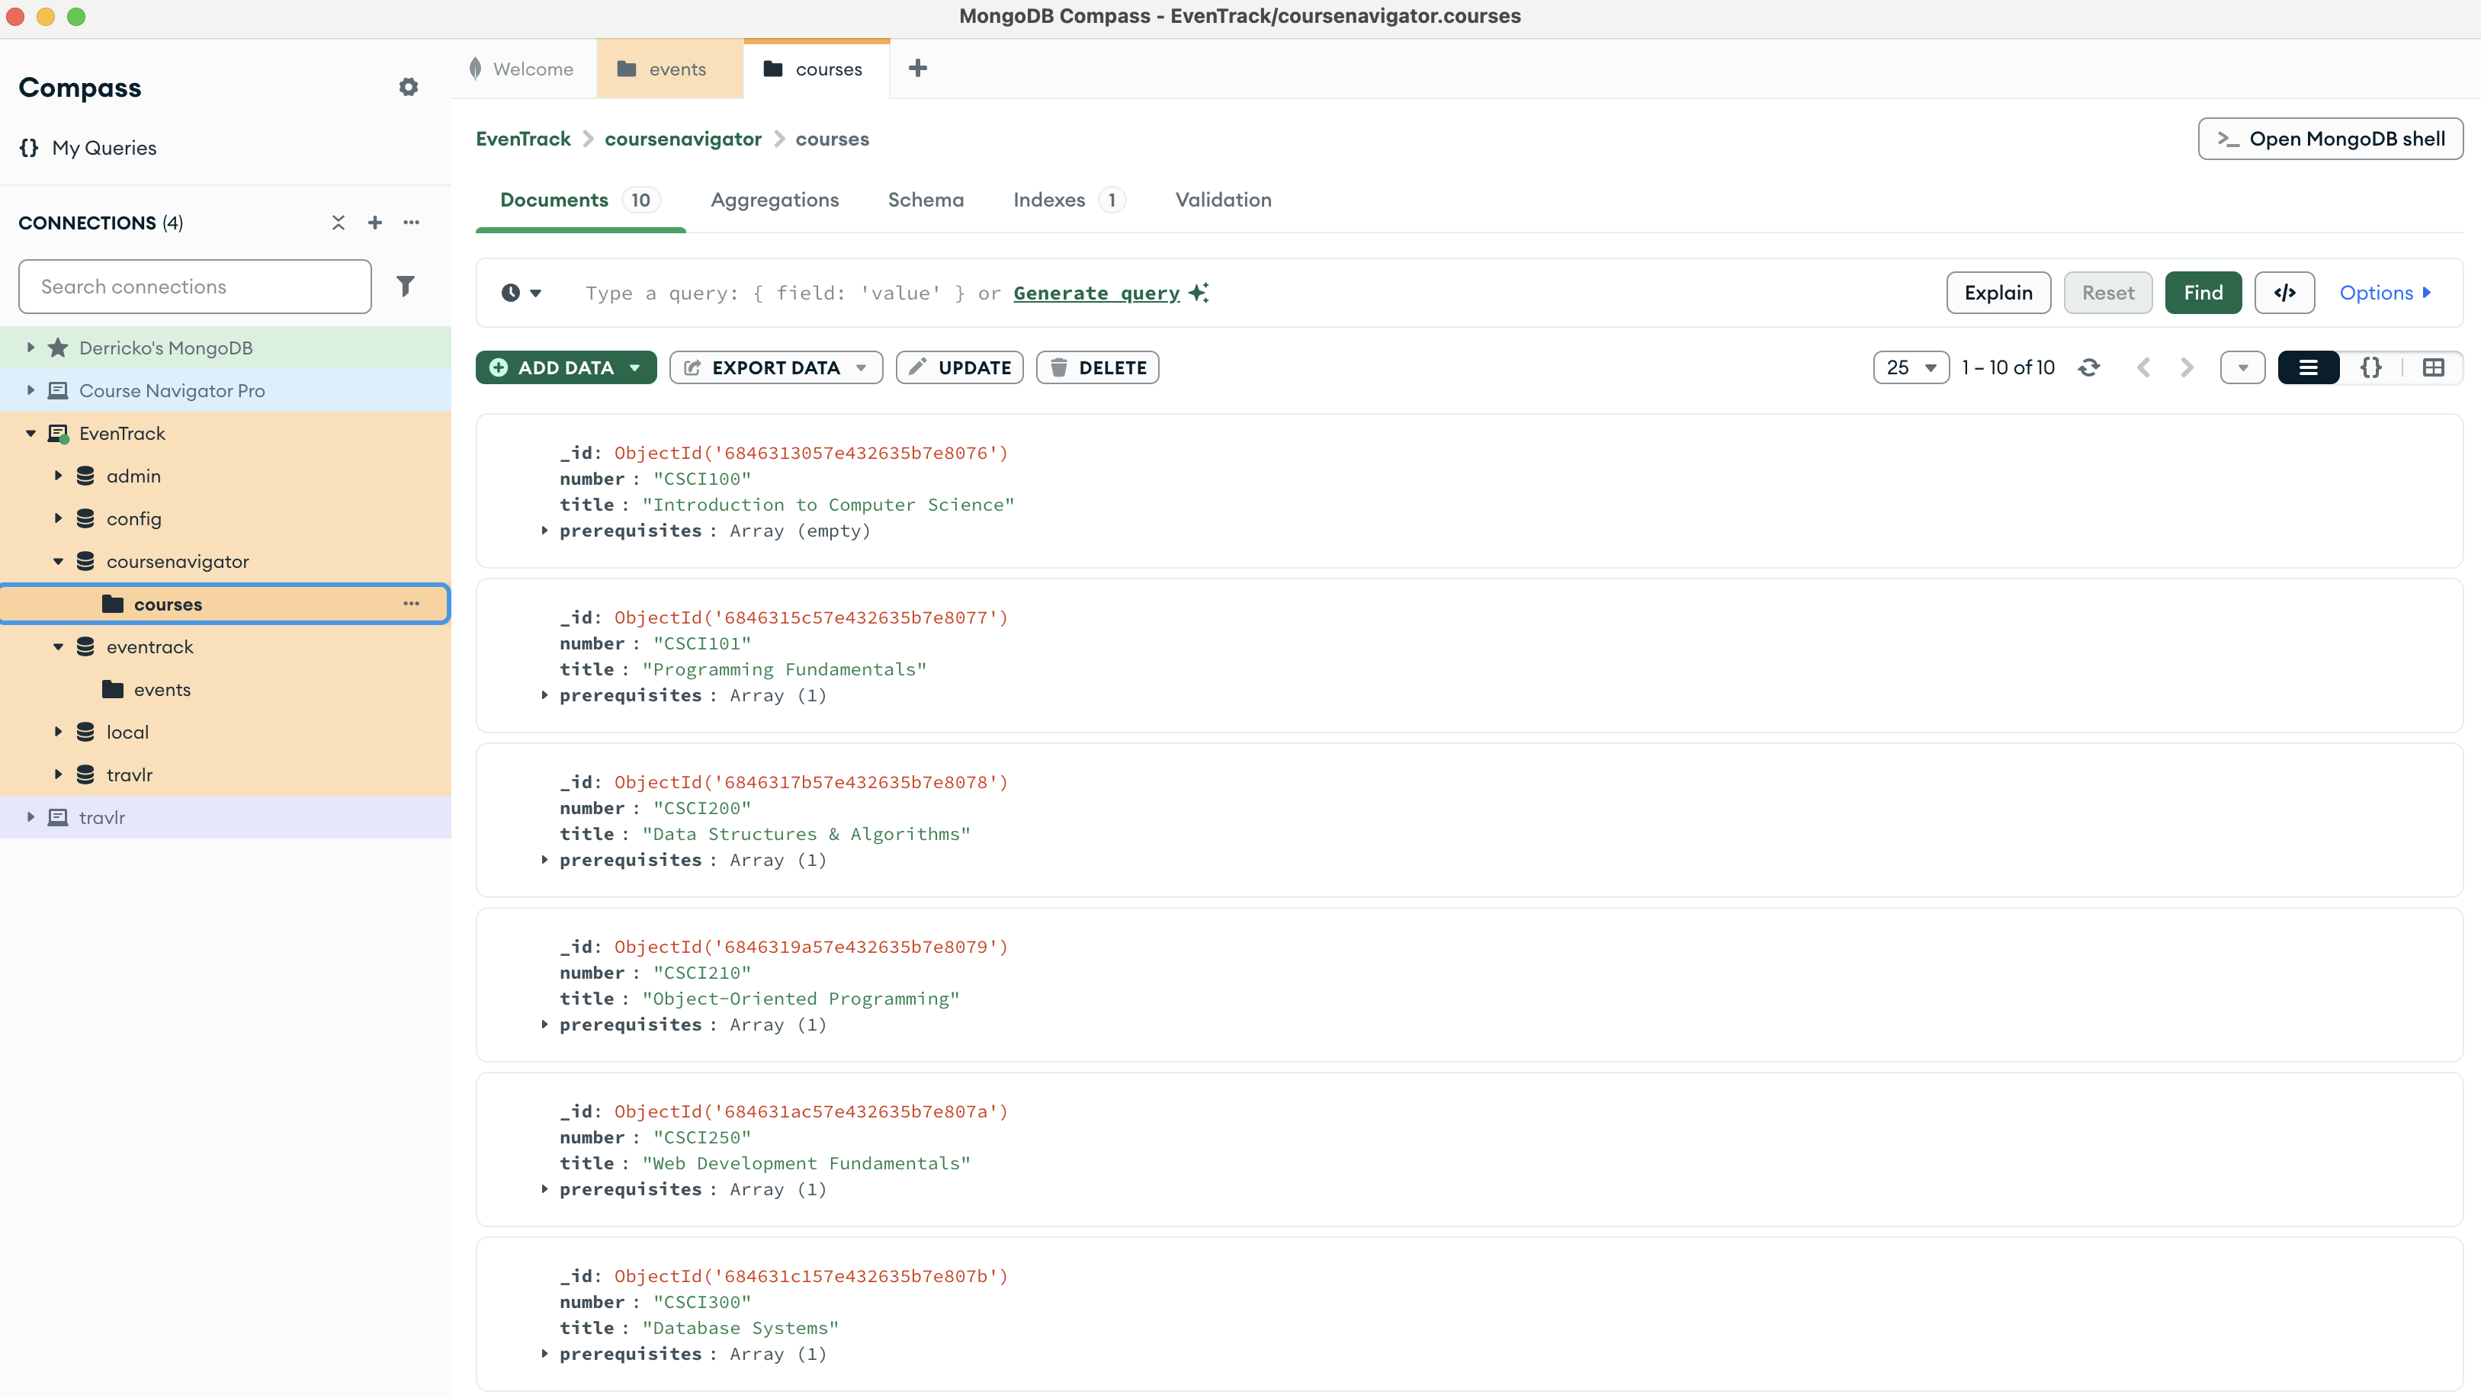Collapse the EvenTrack connection

(x=30, y=433)
